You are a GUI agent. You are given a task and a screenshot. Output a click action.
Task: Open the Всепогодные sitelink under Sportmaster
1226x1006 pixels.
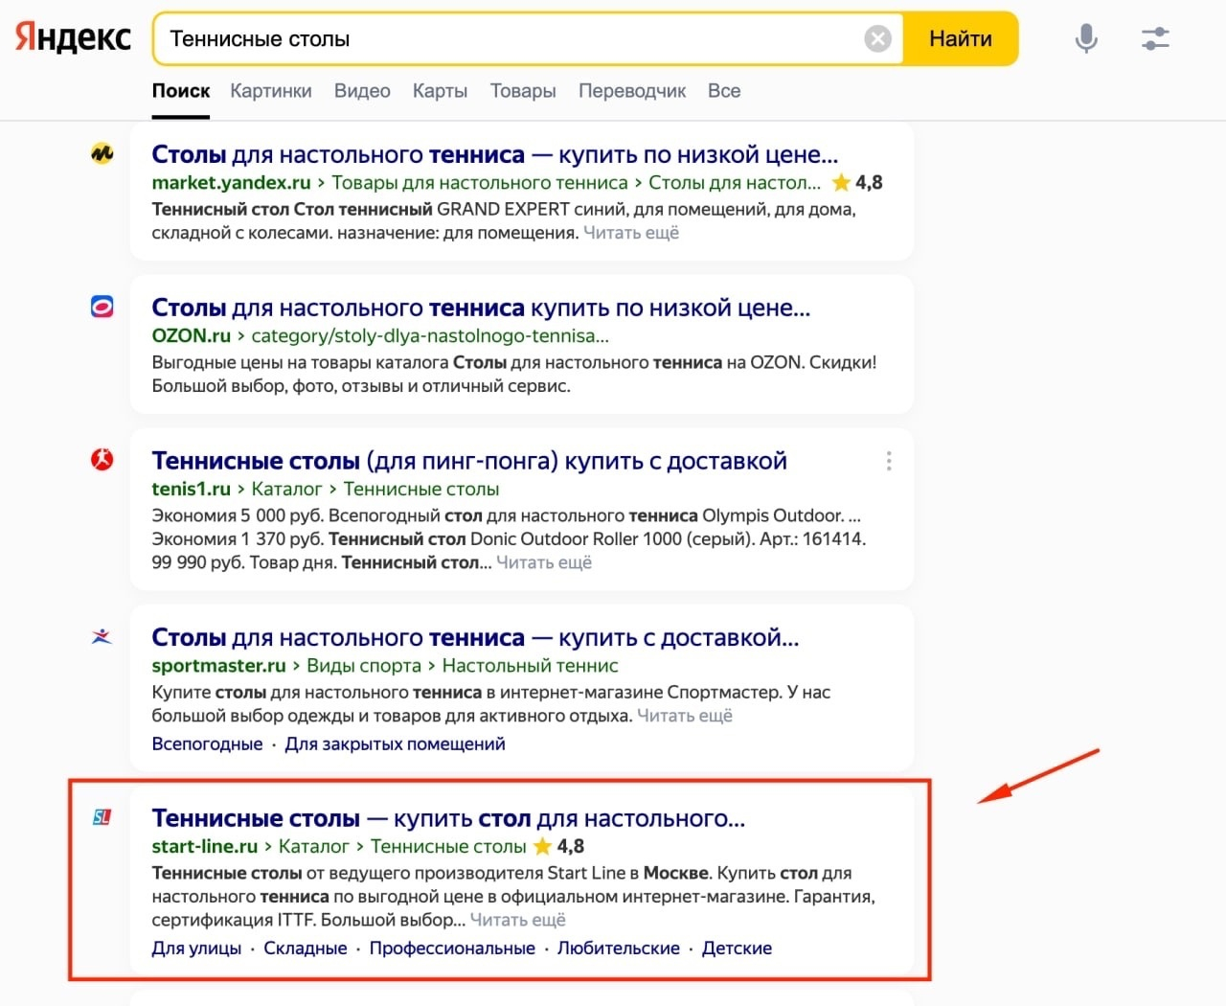coord(207,744)
